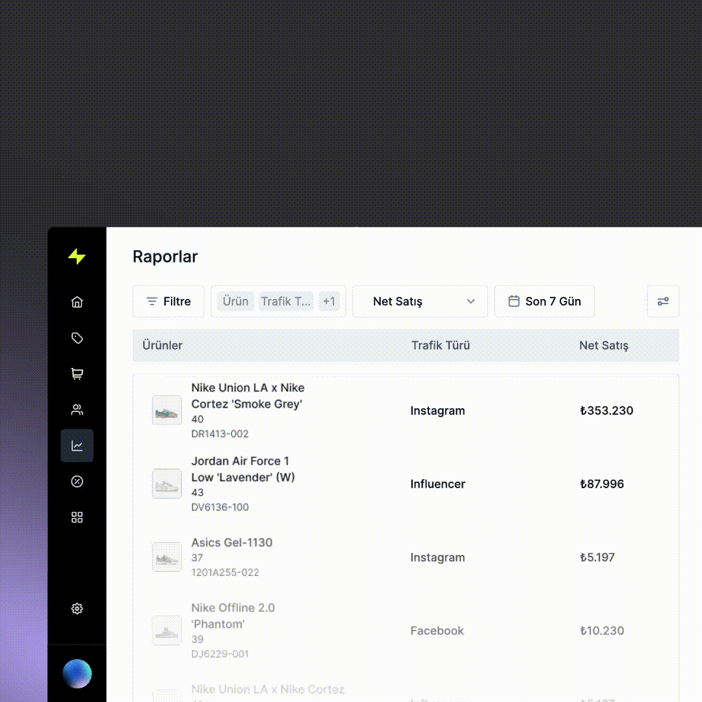Screen dimensions: 702x702
Task: Open the Home page from sidebar
Action: point(77,302)
